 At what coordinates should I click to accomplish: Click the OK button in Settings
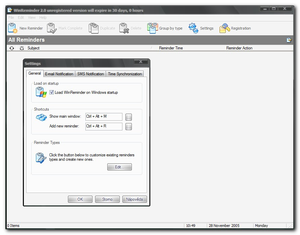point(80,199)
